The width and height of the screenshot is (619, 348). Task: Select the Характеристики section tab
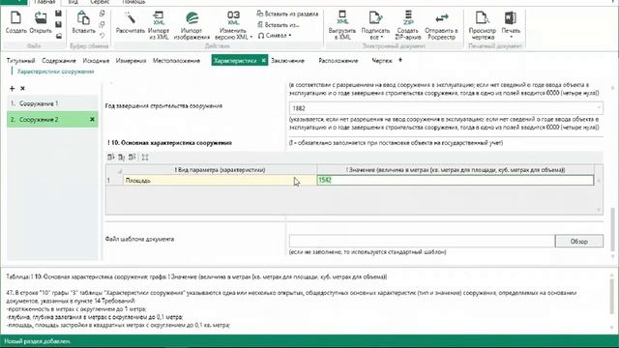(235, 61)
